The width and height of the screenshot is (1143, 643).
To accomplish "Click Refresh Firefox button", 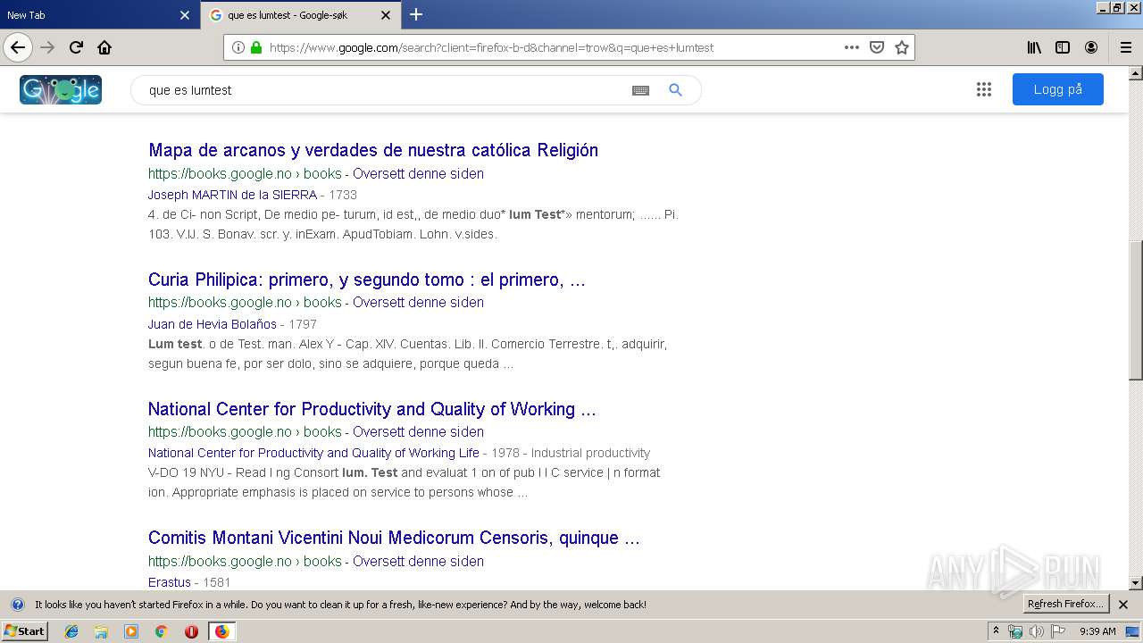I will (x=1066, y=605).
